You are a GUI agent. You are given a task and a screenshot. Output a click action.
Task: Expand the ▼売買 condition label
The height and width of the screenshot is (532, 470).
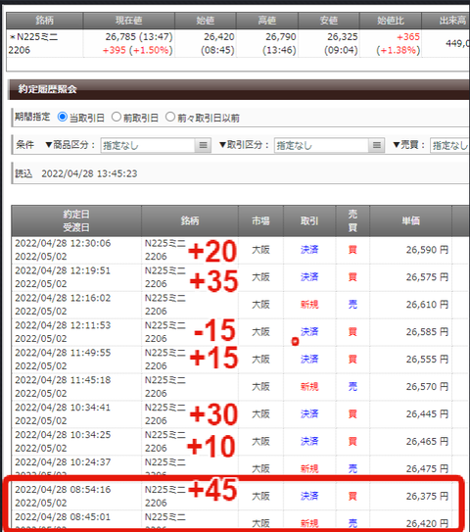[x=409, y=145]
